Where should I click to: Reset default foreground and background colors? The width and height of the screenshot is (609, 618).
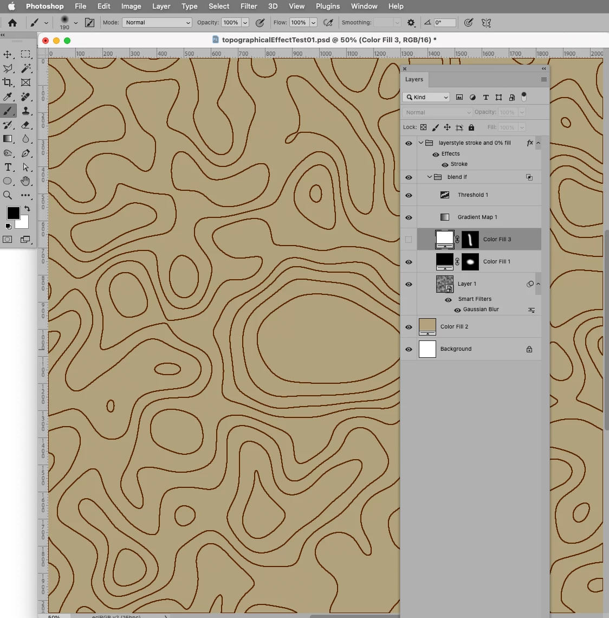[x=8, y=226]
